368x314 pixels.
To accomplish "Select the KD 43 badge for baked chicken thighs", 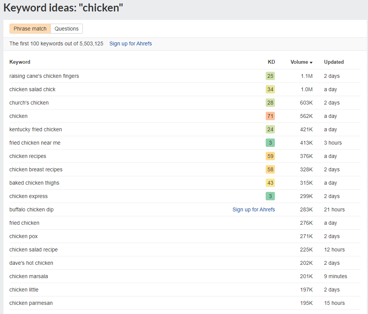I will click(x=270, y=183).
